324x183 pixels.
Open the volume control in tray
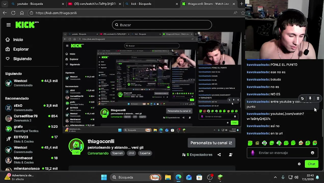296,177
